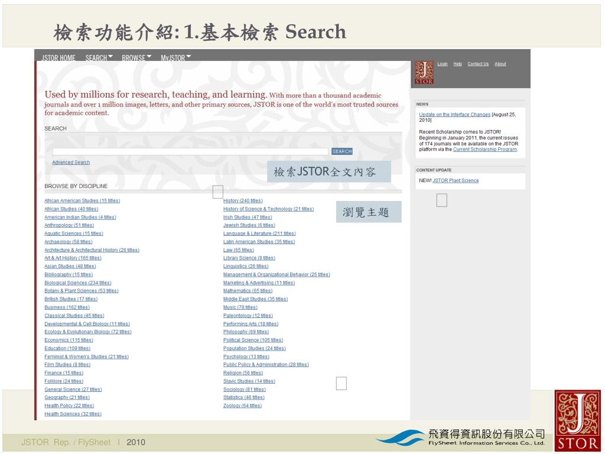Browse Film Studies (8 titles)
Image resolution: width=605 pixels, height=454 pixels.
(x=67, y=365)
